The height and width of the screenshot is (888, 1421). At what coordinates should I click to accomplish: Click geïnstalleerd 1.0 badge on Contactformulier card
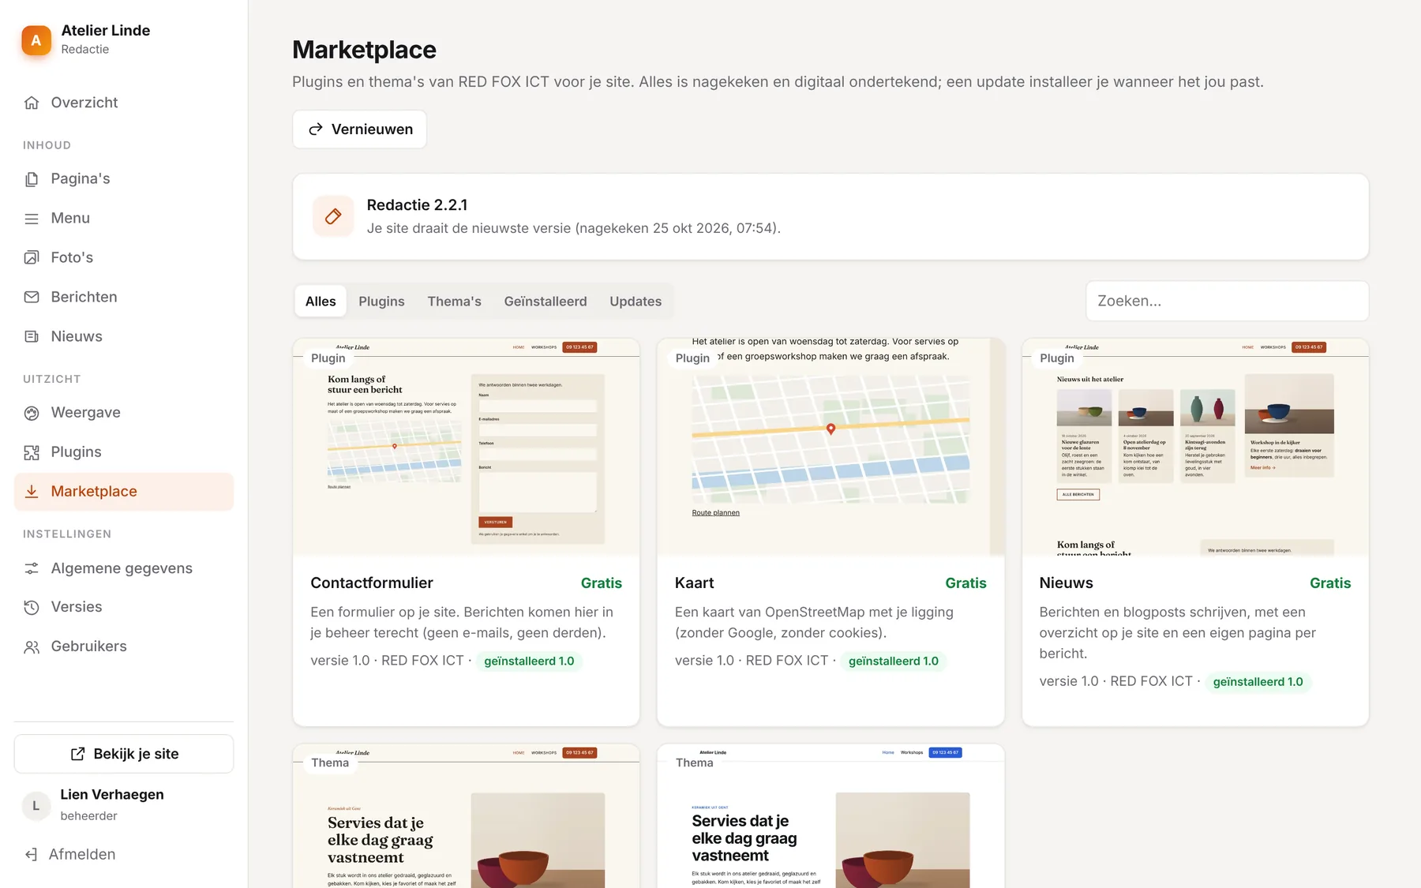tap(529, 661)
